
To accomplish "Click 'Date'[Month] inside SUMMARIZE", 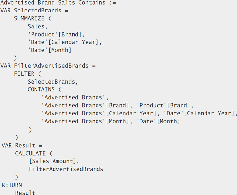I will [x=49, y=50].
